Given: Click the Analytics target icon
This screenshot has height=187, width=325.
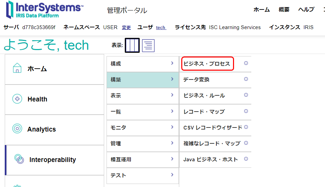Looking at the screenshot, I should pos(17,129).
